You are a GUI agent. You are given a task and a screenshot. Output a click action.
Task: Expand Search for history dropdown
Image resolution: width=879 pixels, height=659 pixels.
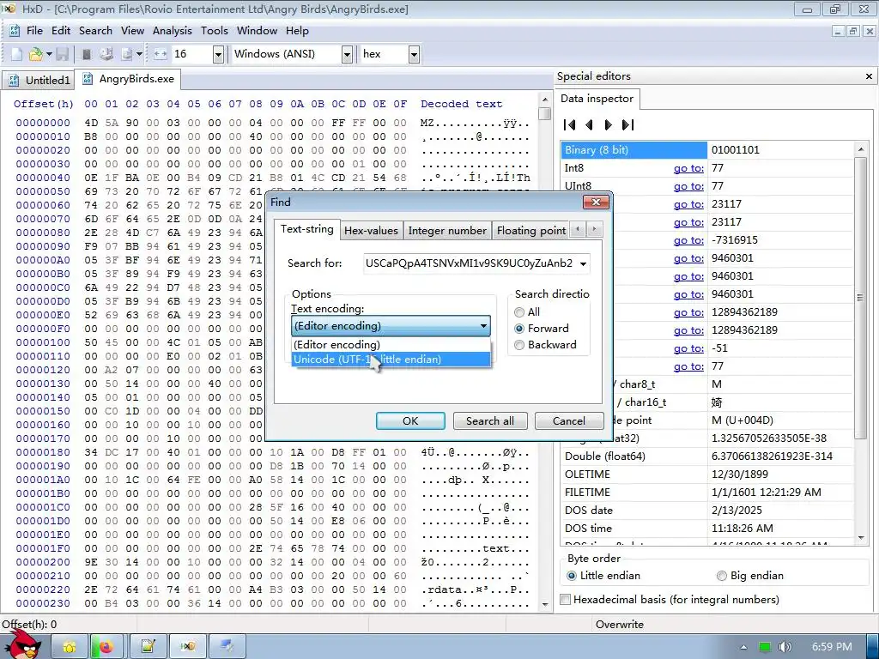point(584,263)
